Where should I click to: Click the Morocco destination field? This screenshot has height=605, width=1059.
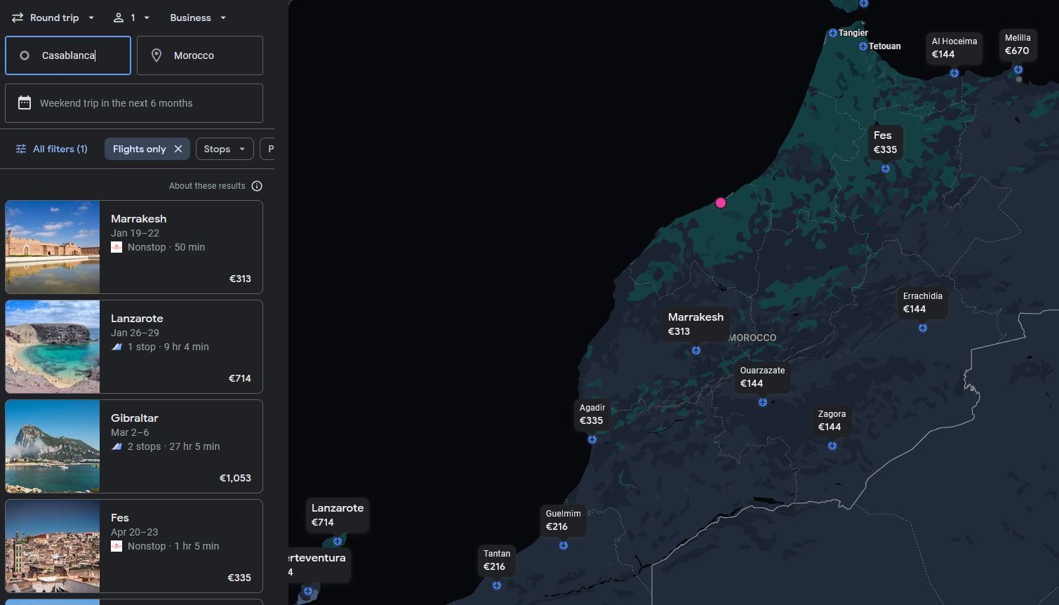[200, 55]
